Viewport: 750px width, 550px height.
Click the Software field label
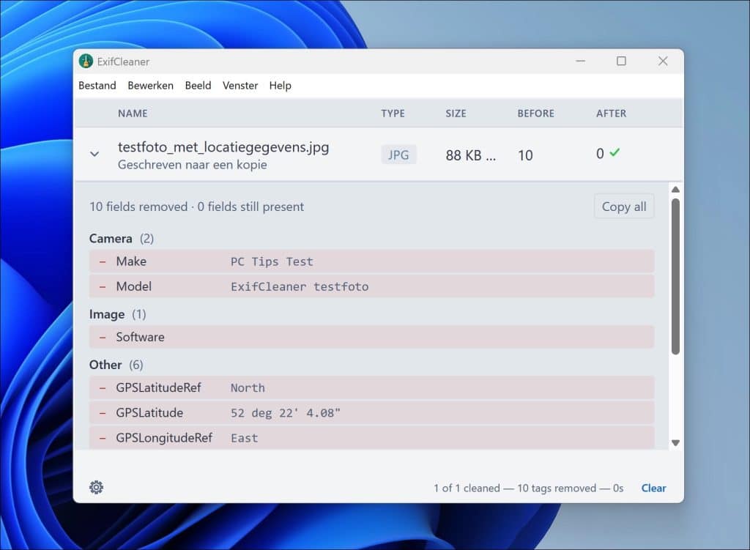(x=140, y=337)
